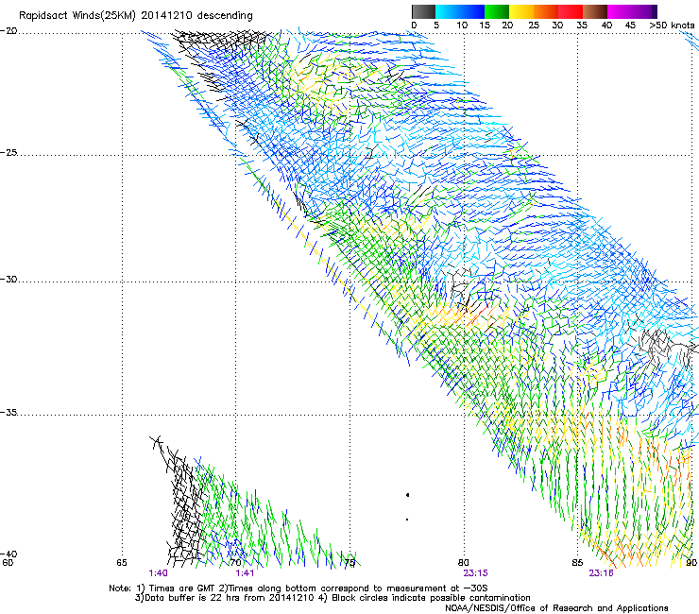Click the '-25' latitude axis label
The height and width of the screenshot is (614, 699).
click(9, 152)
